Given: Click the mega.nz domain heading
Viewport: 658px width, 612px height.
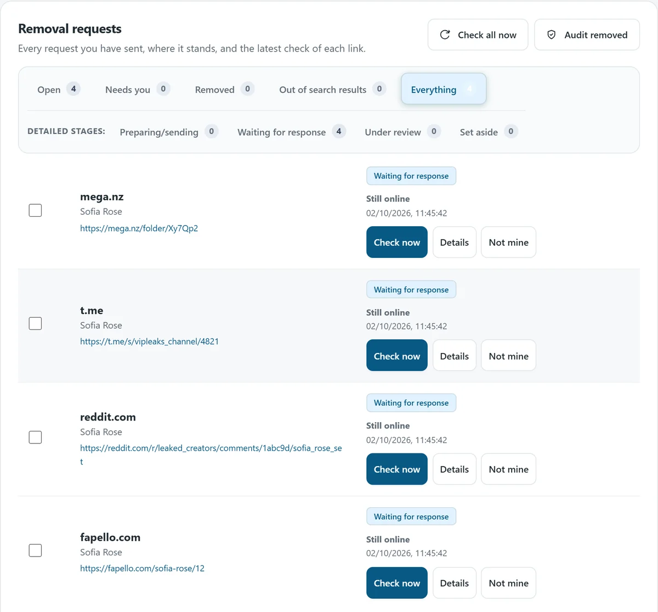Looking at the screenshot, I should (102, 196).
